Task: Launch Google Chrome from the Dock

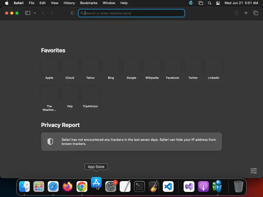Action: coord(82,186)
